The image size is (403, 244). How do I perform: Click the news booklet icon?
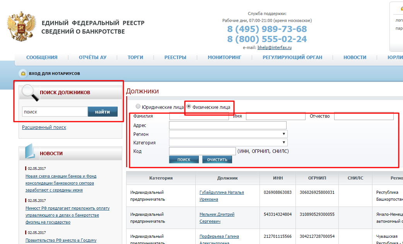point(30,151)
